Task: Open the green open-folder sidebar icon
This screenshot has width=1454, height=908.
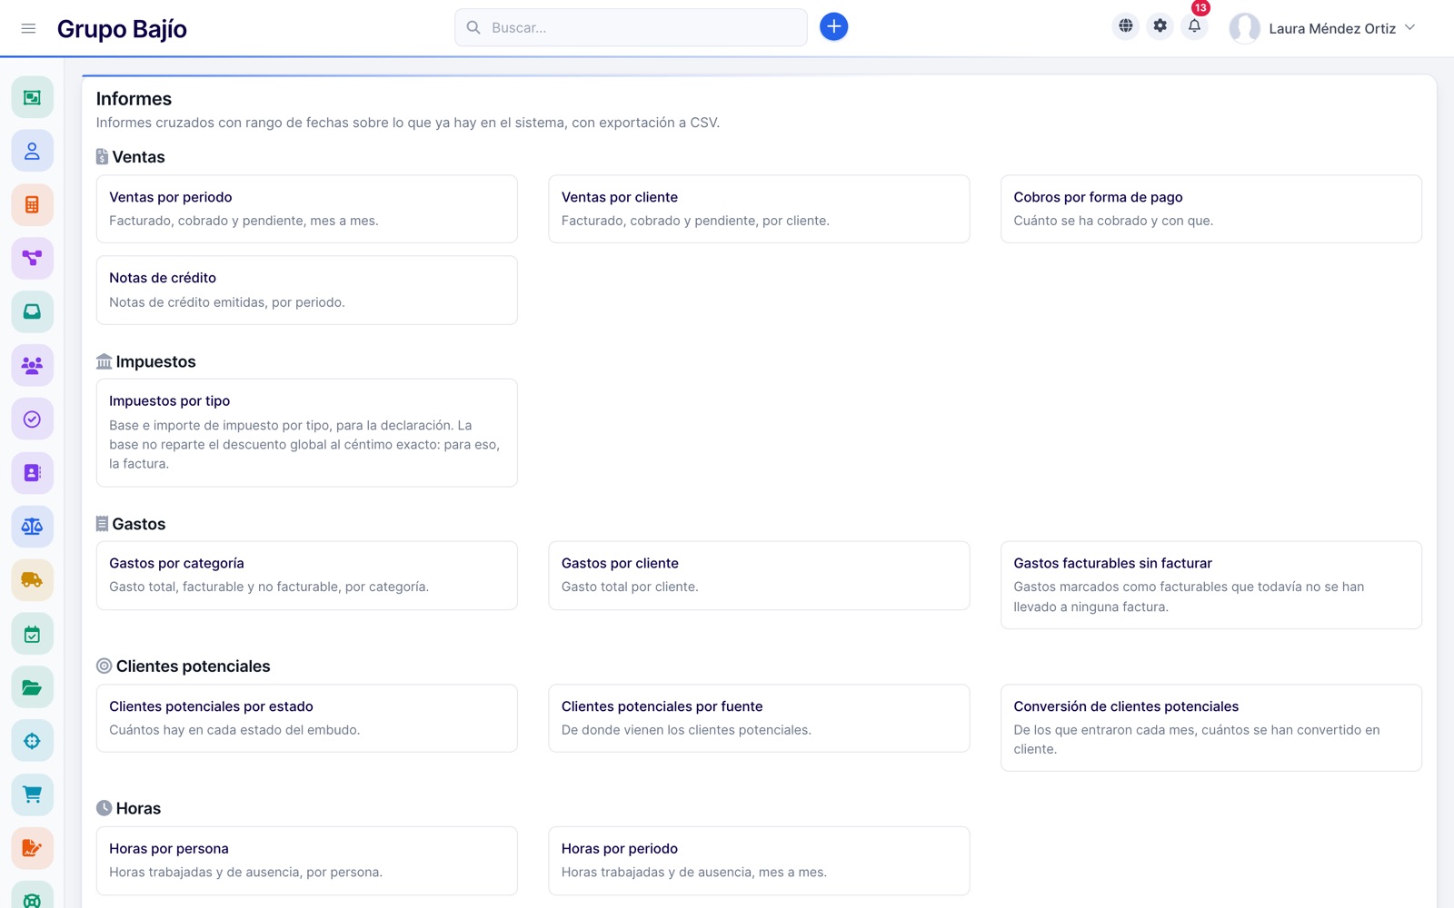Action: pyautogui.click(x=32, y=687)
